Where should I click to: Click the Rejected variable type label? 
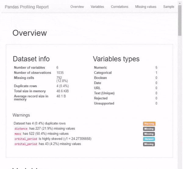(101, 98)
